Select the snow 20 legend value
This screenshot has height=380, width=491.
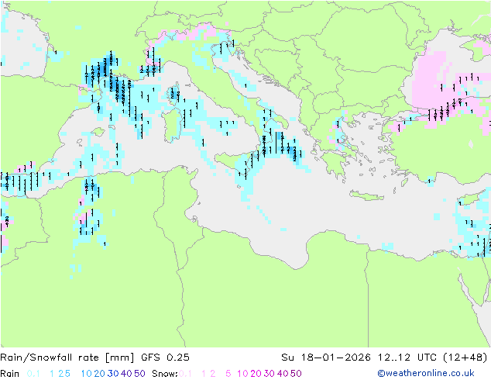click(256, 374)
